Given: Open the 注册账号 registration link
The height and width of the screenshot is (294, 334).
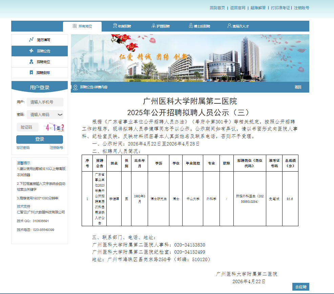Looking at the screenshot, I should (56, 148).
